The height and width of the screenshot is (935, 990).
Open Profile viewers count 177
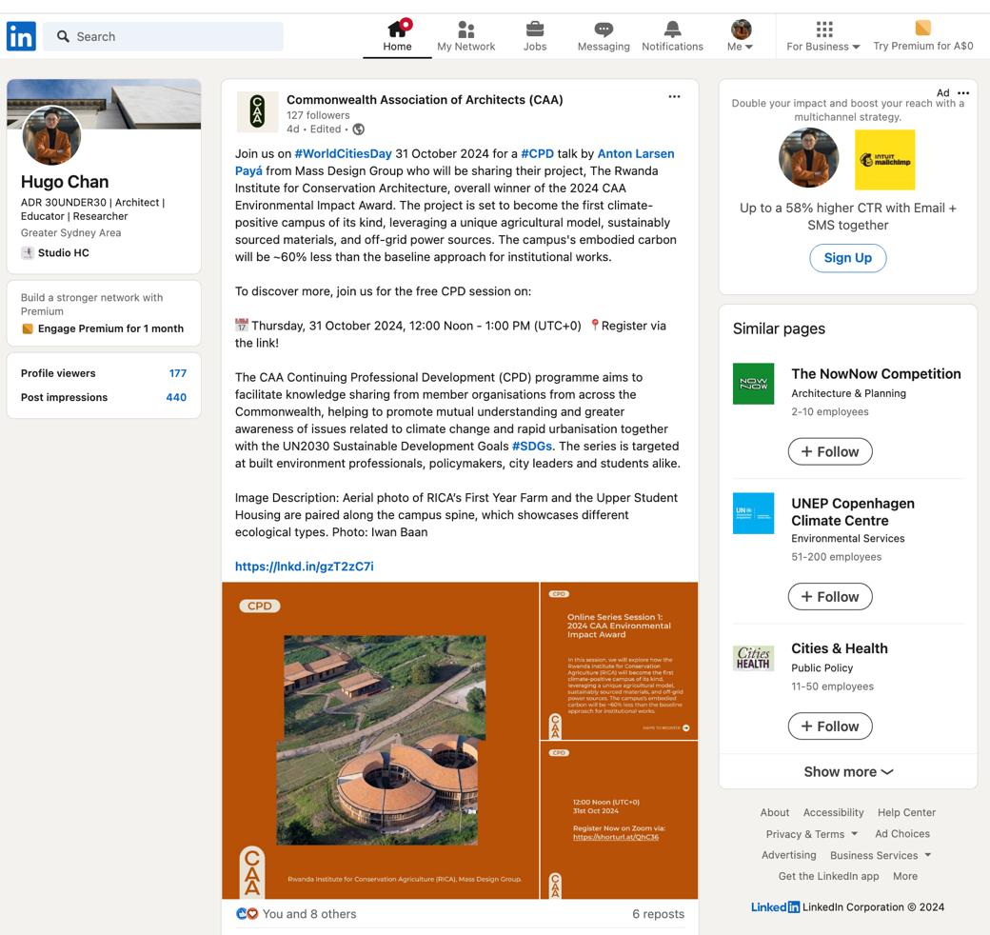pyautogui.click(x=177, y=373)
